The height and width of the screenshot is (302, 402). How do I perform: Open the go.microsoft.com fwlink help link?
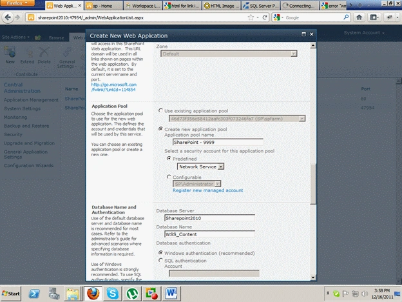point(114,87)
